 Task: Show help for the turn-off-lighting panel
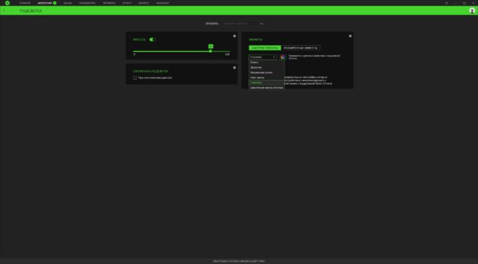pyautogui.click(x=235, y=67)
